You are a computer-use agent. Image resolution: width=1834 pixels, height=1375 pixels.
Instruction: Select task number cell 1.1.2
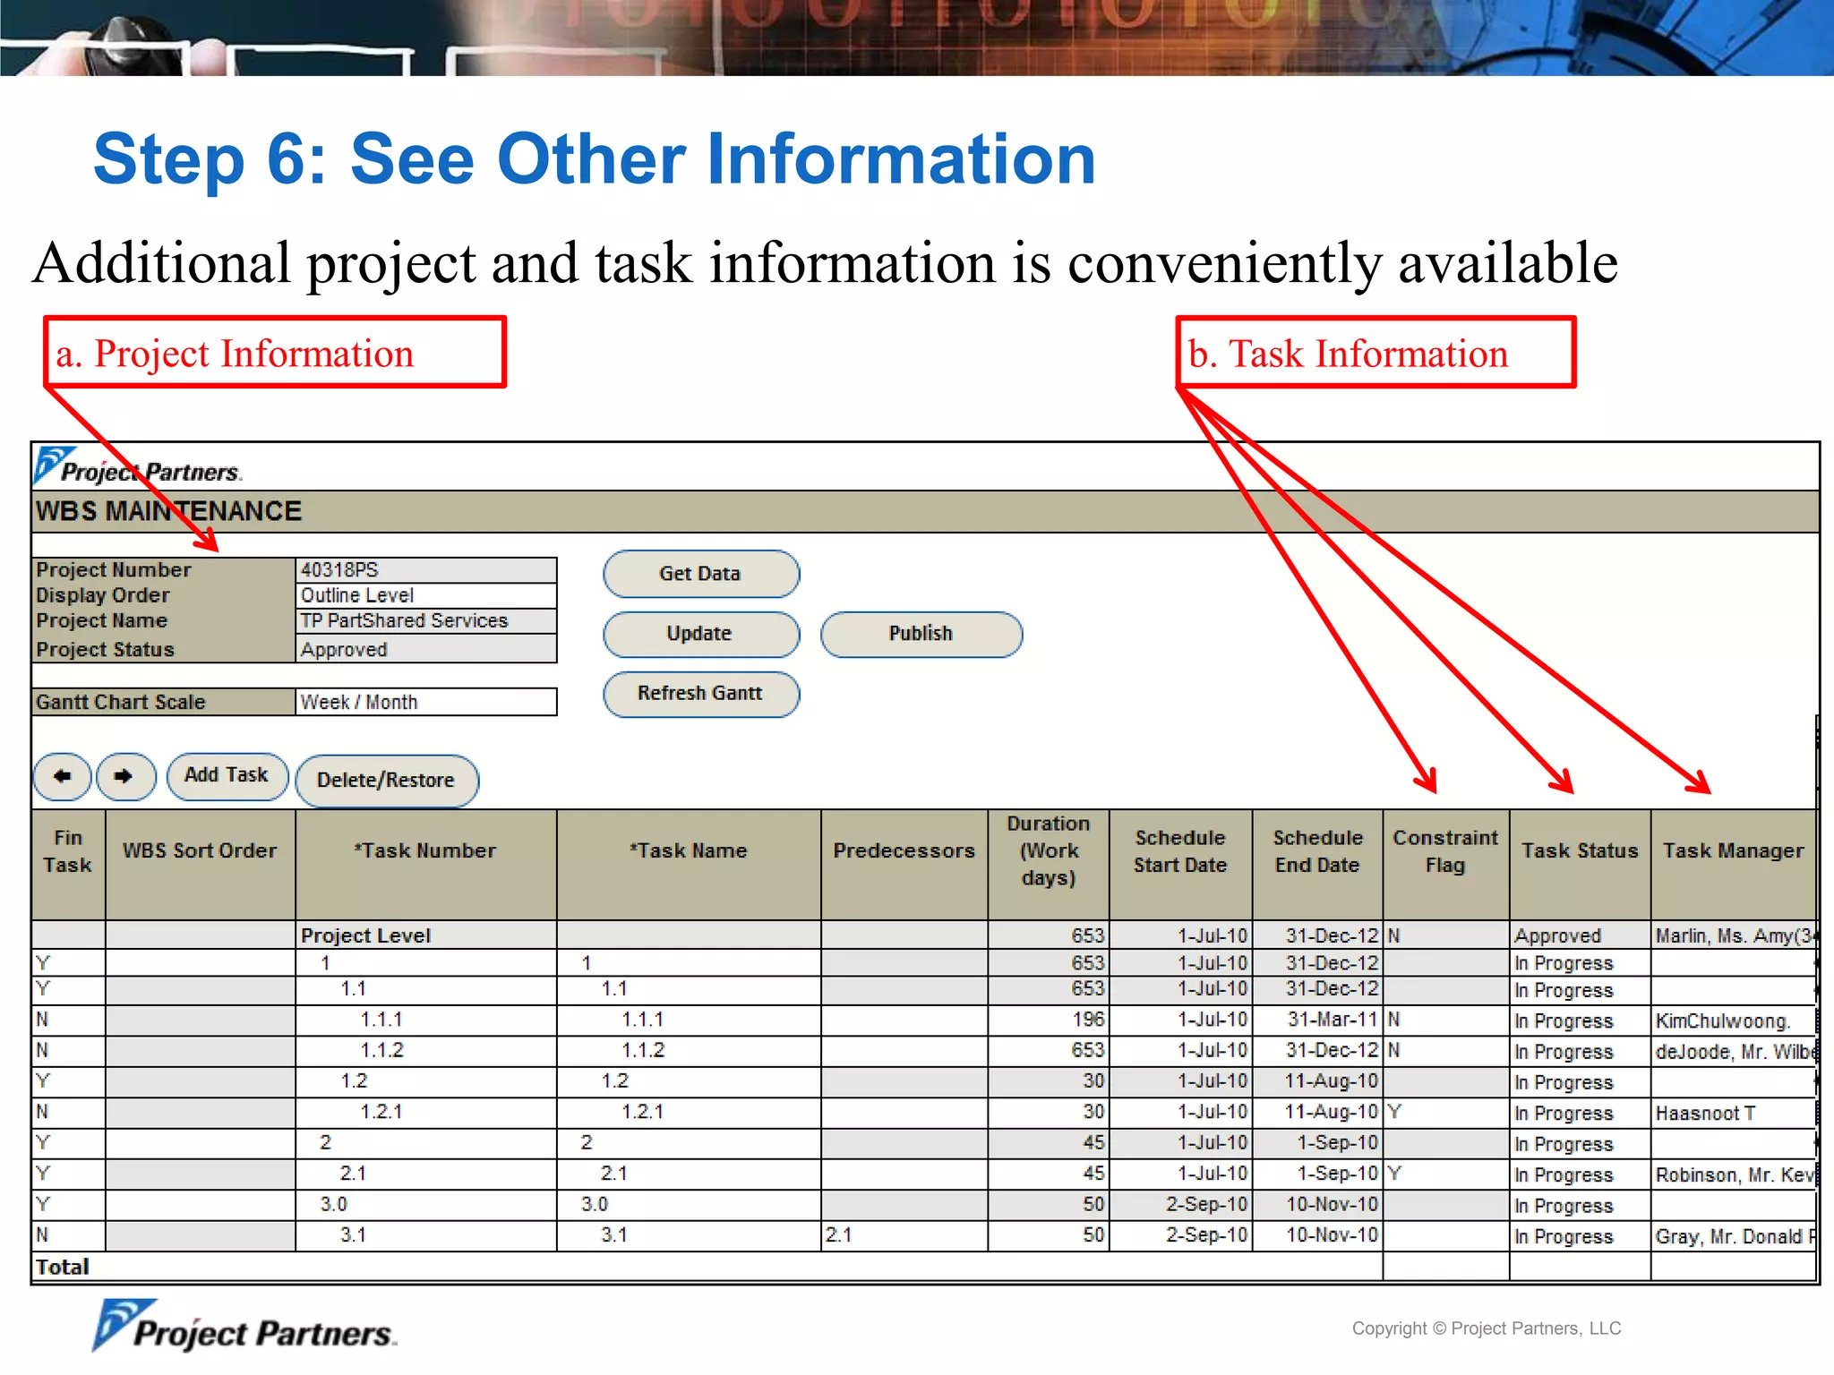click(426, 1050)
